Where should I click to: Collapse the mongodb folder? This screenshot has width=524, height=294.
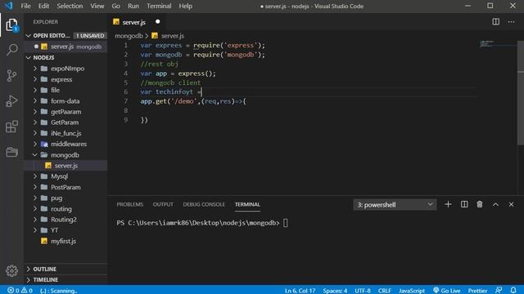[65, 155]
